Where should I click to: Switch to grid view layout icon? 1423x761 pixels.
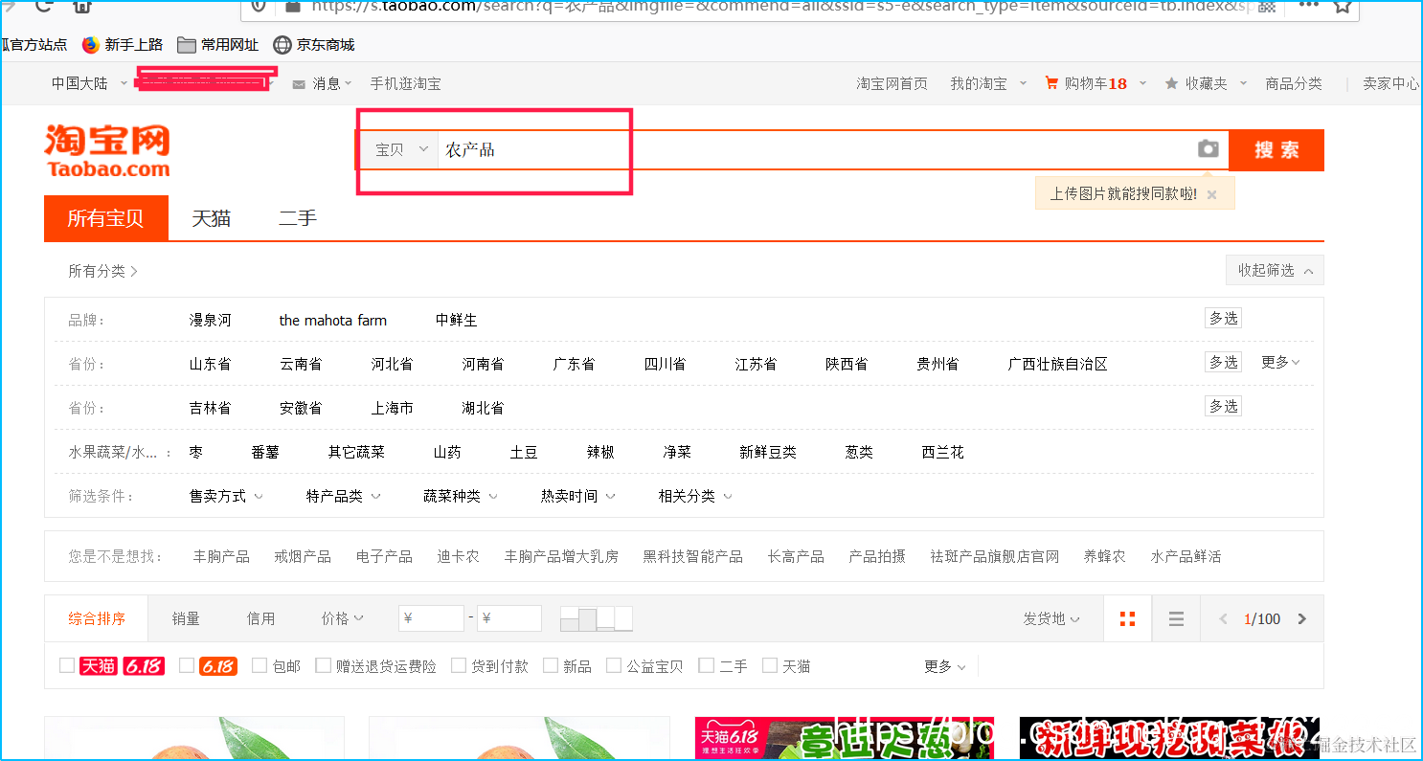[x=1127, y=617]
